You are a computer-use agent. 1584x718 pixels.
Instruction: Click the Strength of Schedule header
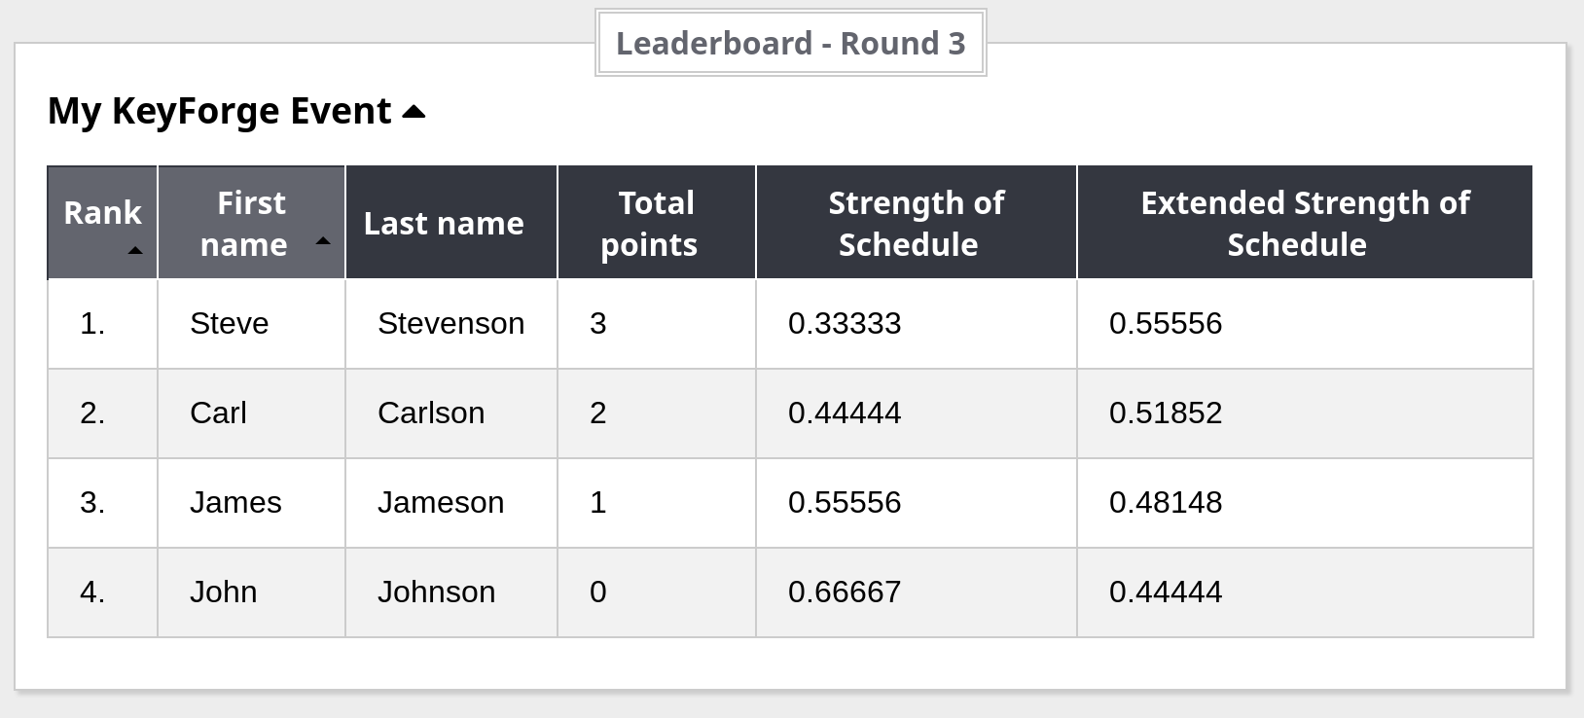[x=915, y=224]
